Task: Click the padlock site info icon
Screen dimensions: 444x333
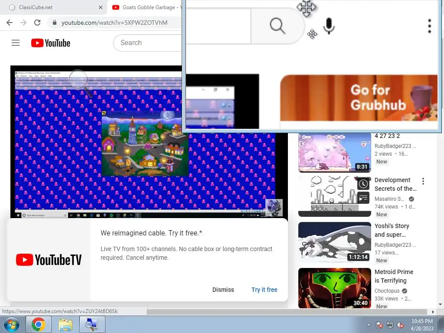Action: tap(55, 23)
